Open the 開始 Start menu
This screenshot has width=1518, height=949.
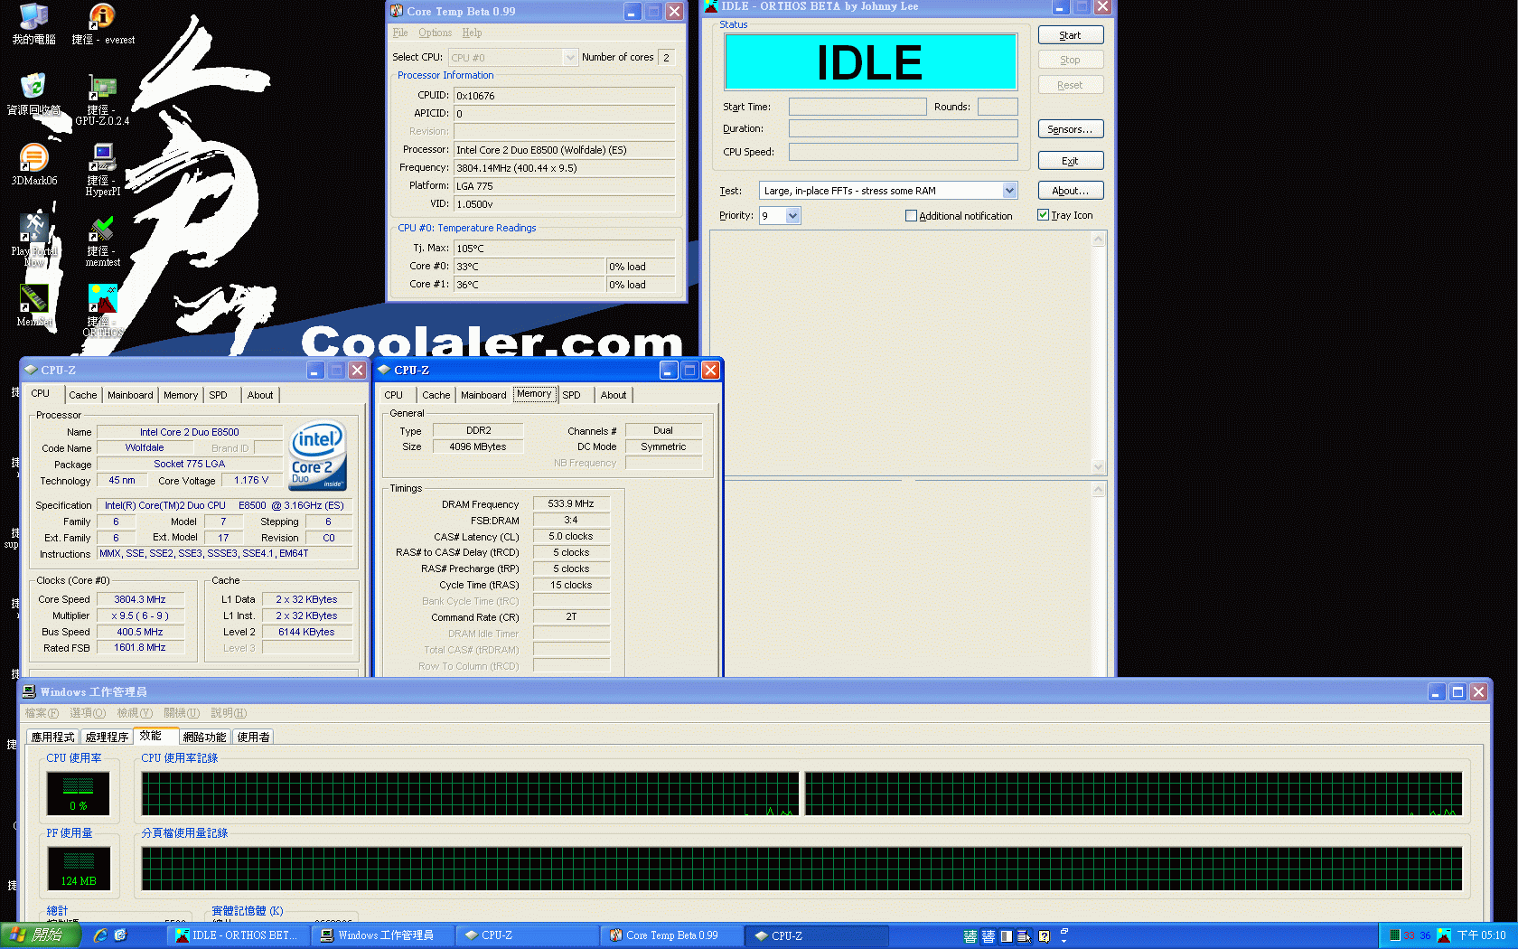pos(41,935)
